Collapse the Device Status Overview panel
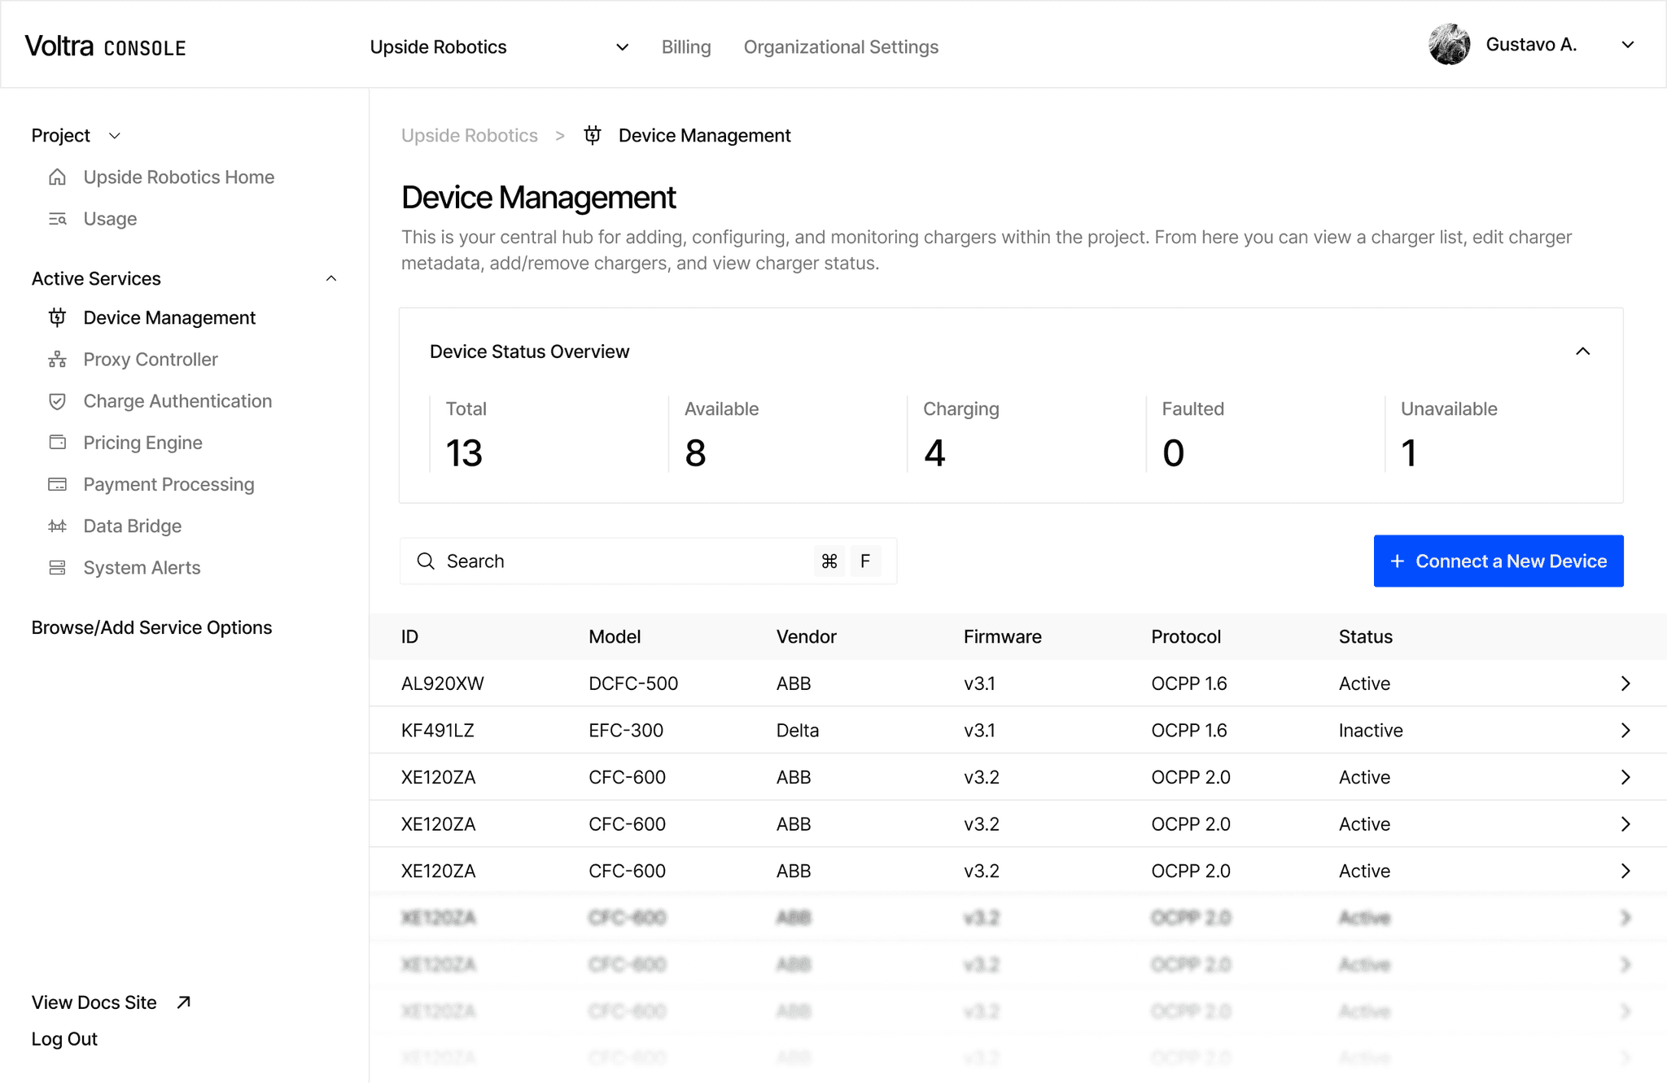The height and width of the screenshot is (1083, 1667). [x=1582, y=352]
